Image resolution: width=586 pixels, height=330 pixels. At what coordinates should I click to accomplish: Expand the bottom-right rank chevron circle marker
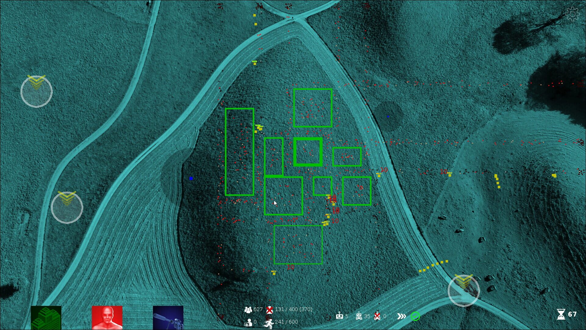(x=464, y=291)
